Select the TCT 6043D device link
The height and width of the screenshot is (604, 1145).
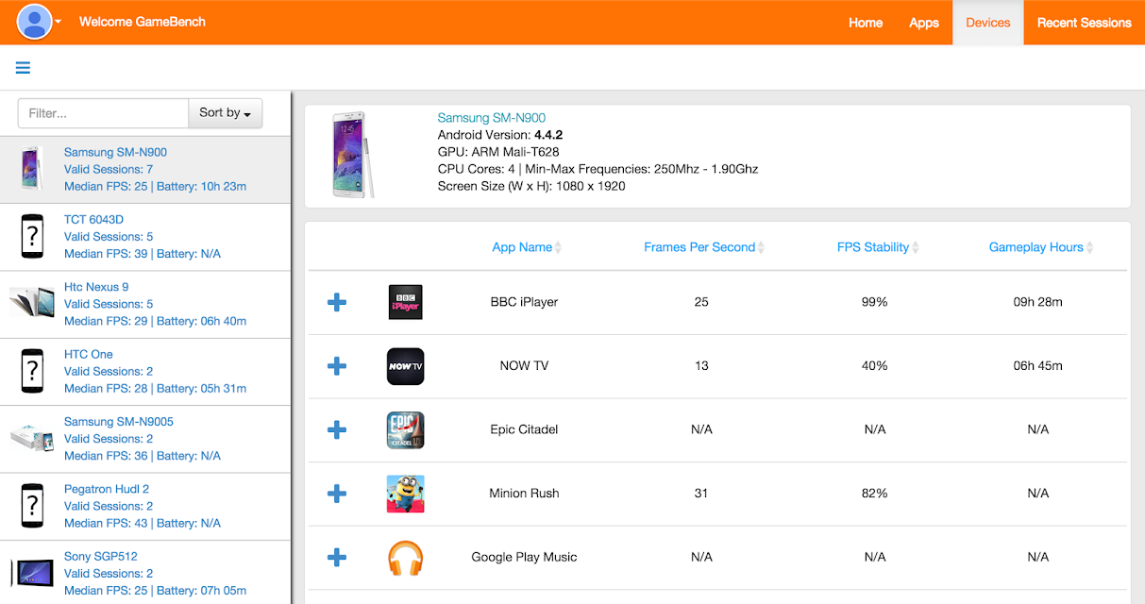(93, 220)
